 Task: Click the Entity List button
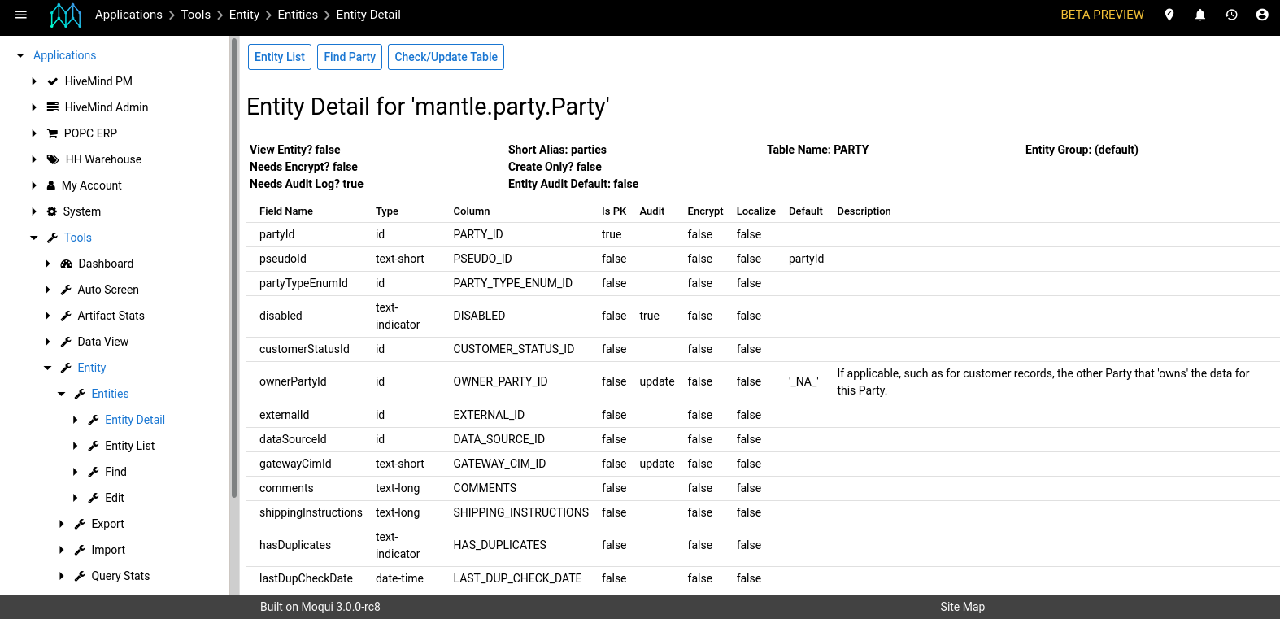pos(279,57)
